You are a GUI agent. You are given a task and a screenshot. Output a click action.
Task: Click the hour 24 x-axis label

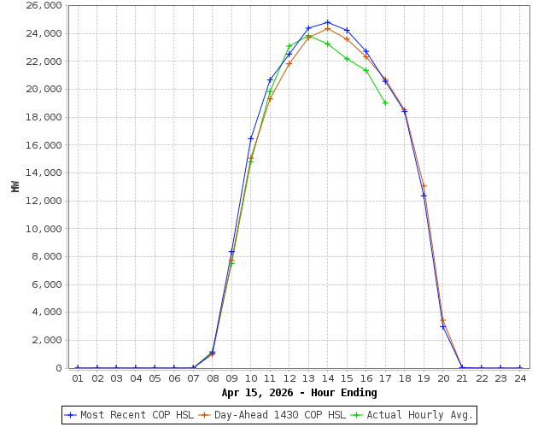(520, 378)
